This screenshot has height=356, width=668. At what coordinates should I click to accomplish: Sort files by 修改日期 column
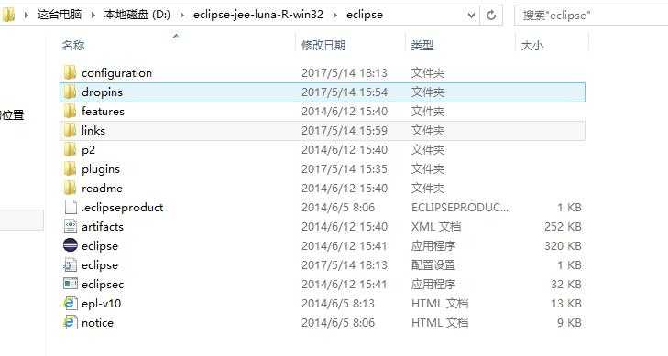(323, 45)
